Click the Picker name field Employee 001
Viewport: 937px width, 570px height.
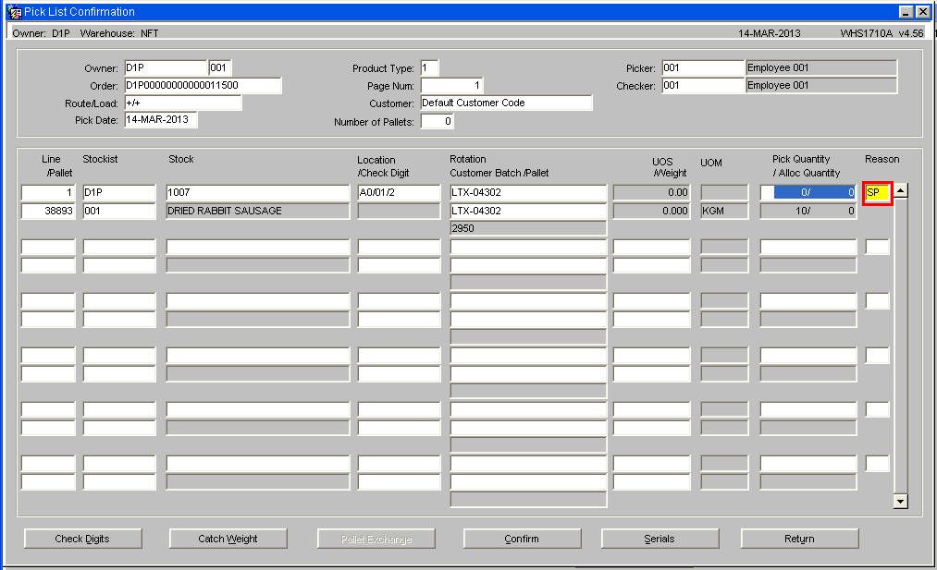pos(821,68)
